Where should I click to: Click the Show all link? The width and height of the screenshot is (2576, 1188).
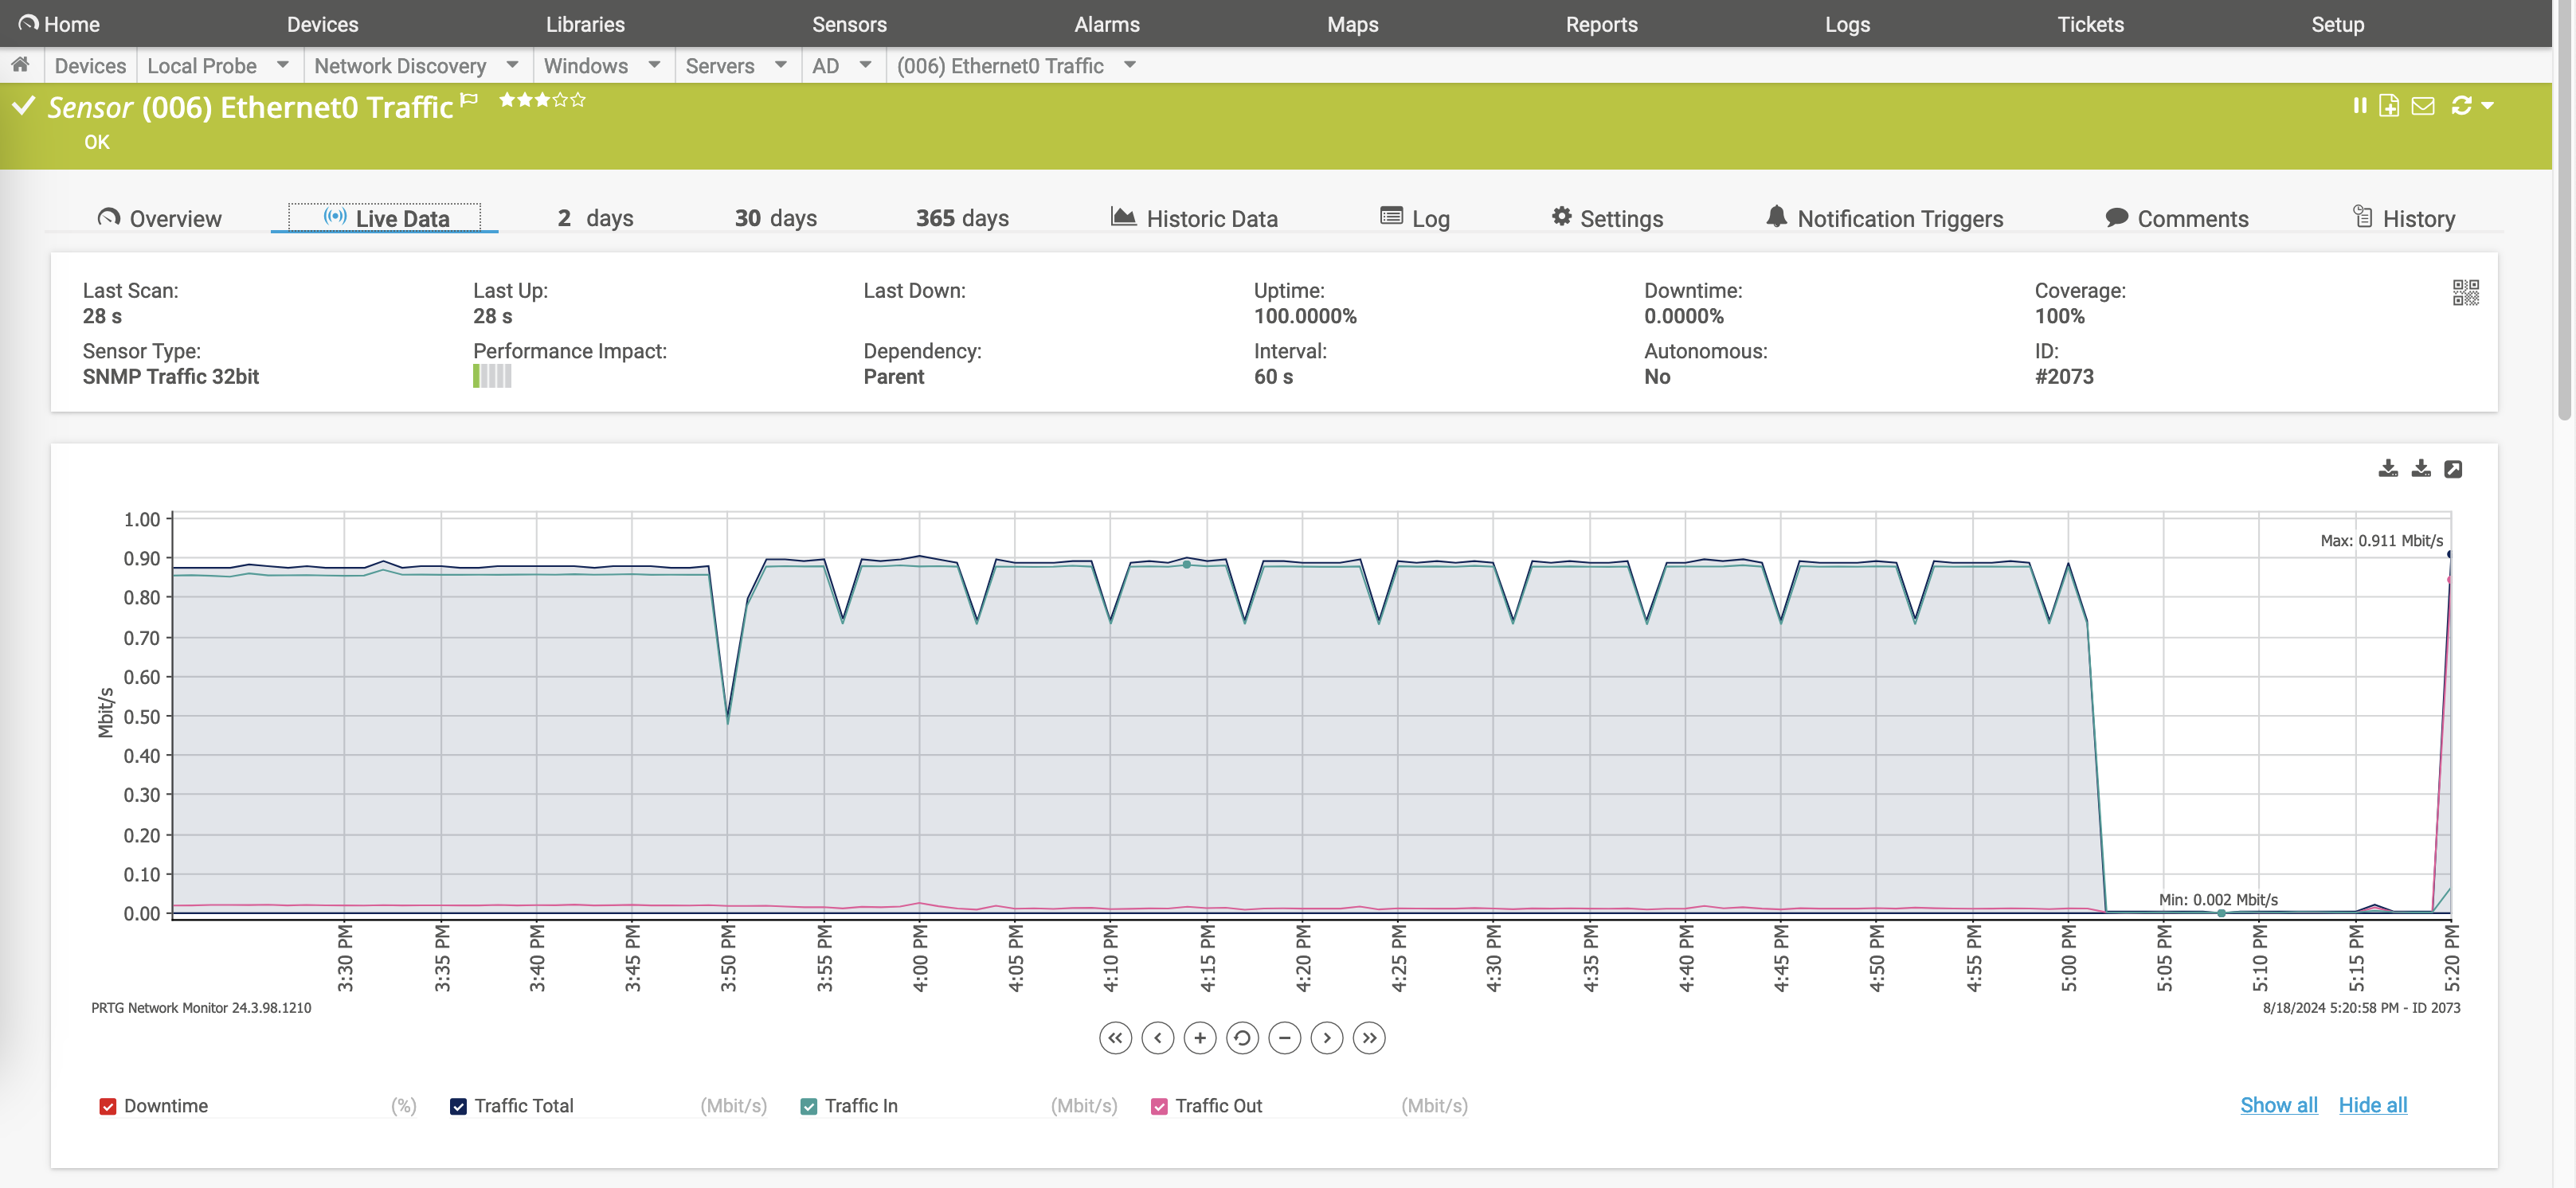[2278, 1105]
